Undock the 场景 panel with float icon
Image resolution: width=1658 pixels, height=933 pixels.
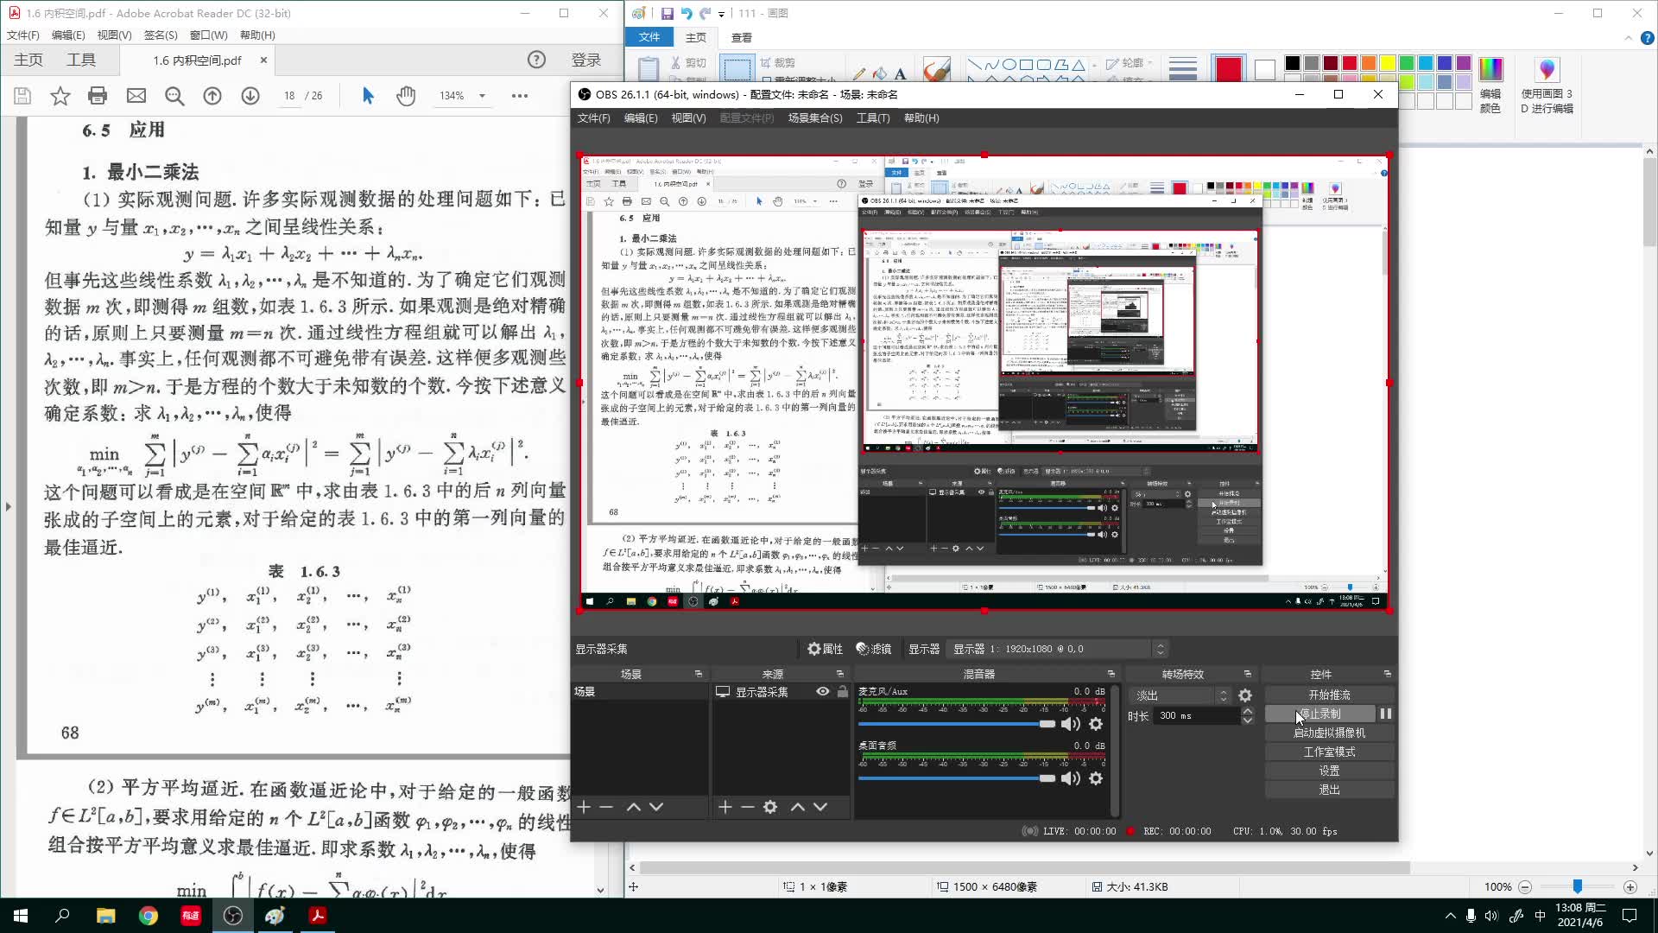click(x=698, y=674)
